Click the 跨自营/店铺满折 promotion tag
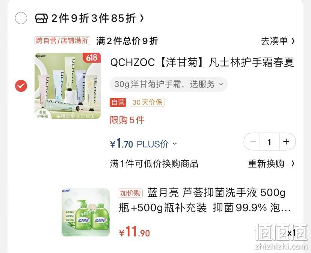 (x=62, y=41)
